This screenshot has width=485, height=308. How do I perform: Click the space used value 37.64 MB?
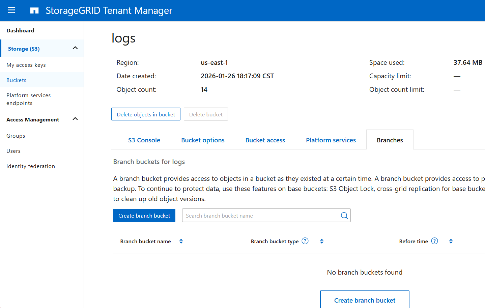point(468,62)
